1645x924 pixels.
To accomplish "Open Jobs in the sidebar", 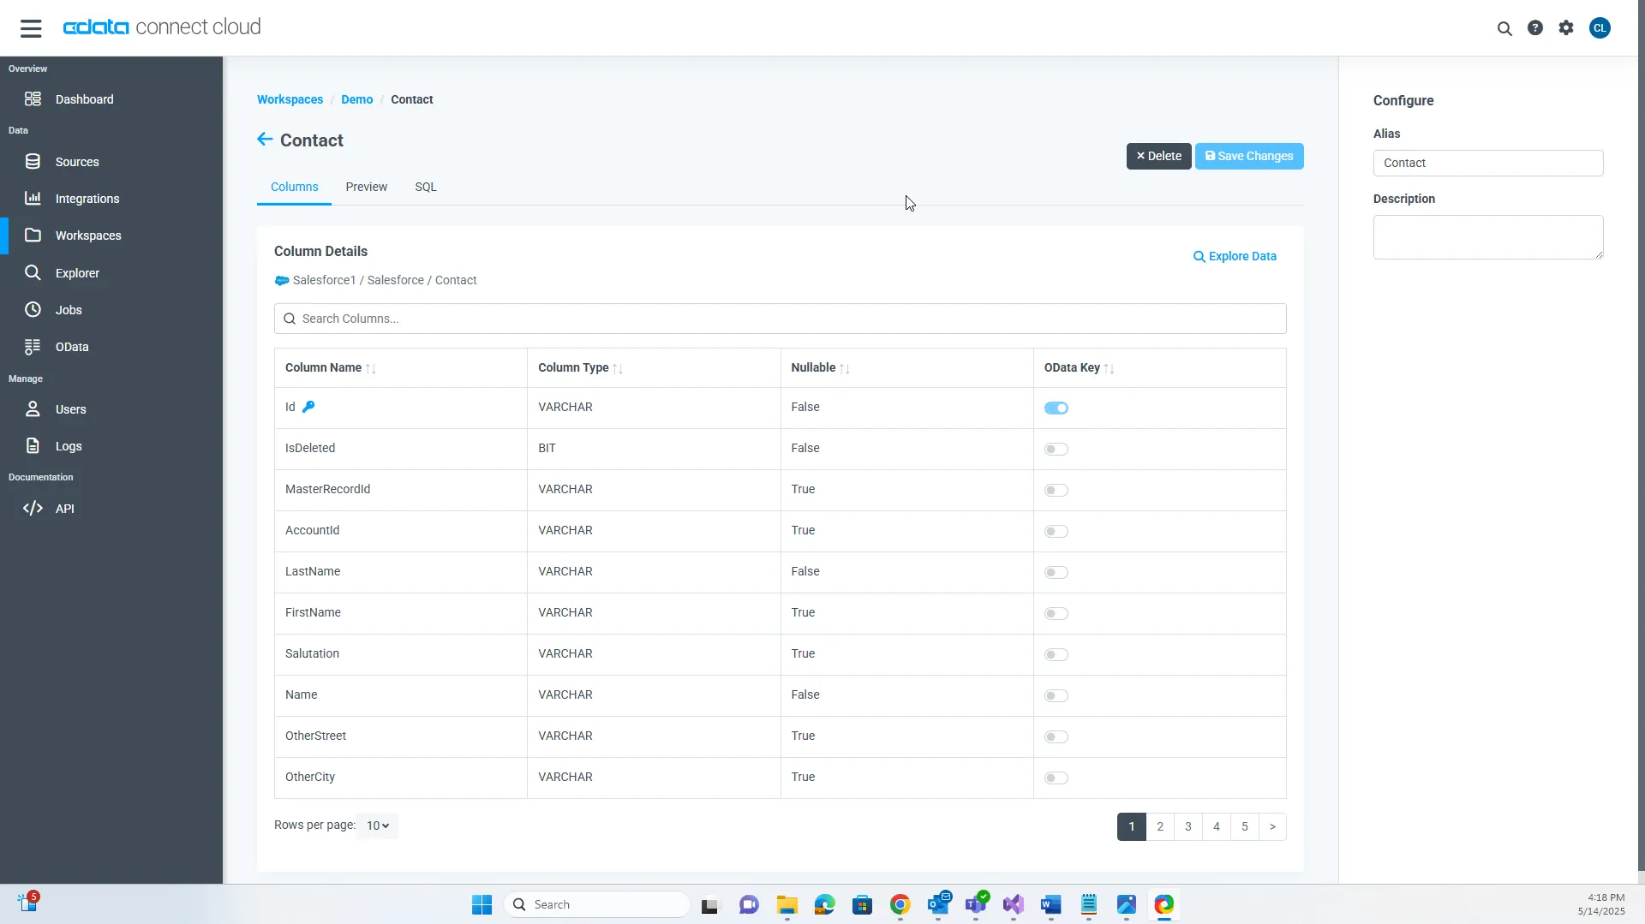I will [x=69, y=310].
